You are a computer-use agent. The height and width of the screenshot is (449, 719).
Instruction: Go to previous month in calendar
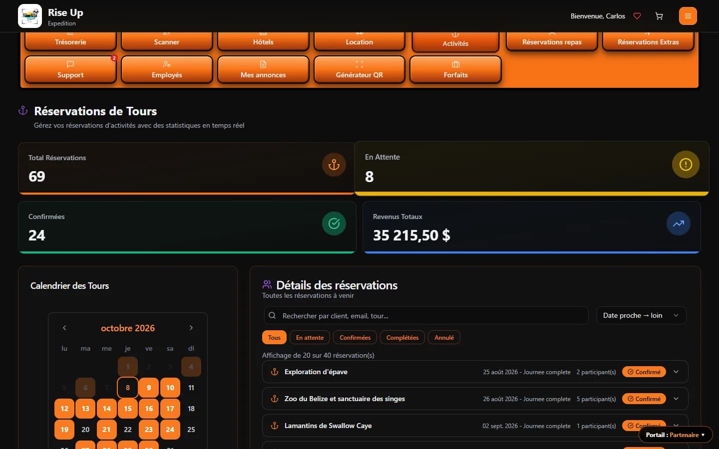pyautogui.click(x=64, y=328)
